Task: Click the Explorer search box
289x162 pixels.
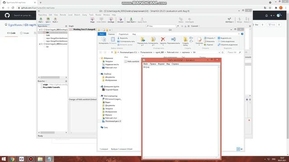Action: pos(234,52)
